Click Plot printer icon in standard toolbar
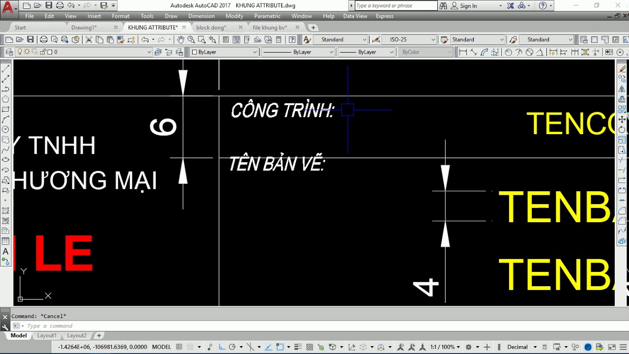 click(43, 39)
